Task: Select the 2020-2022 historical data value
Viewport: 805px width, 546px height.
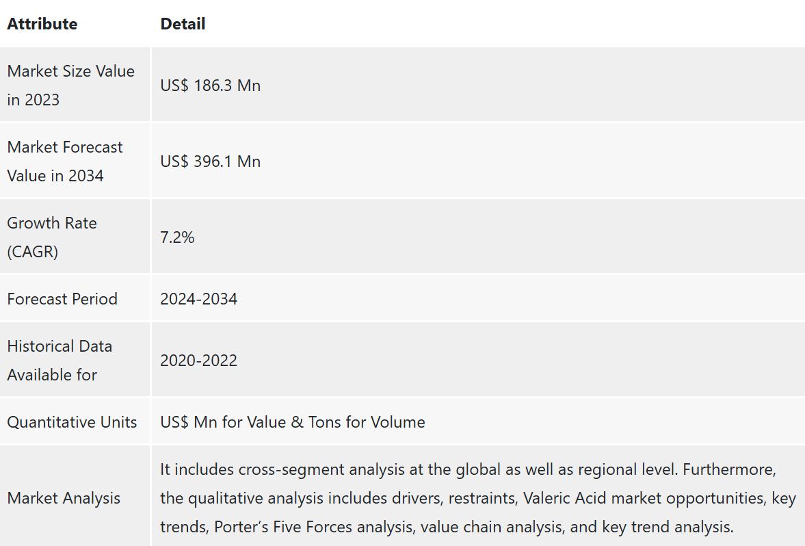Action: coord(199,361)
